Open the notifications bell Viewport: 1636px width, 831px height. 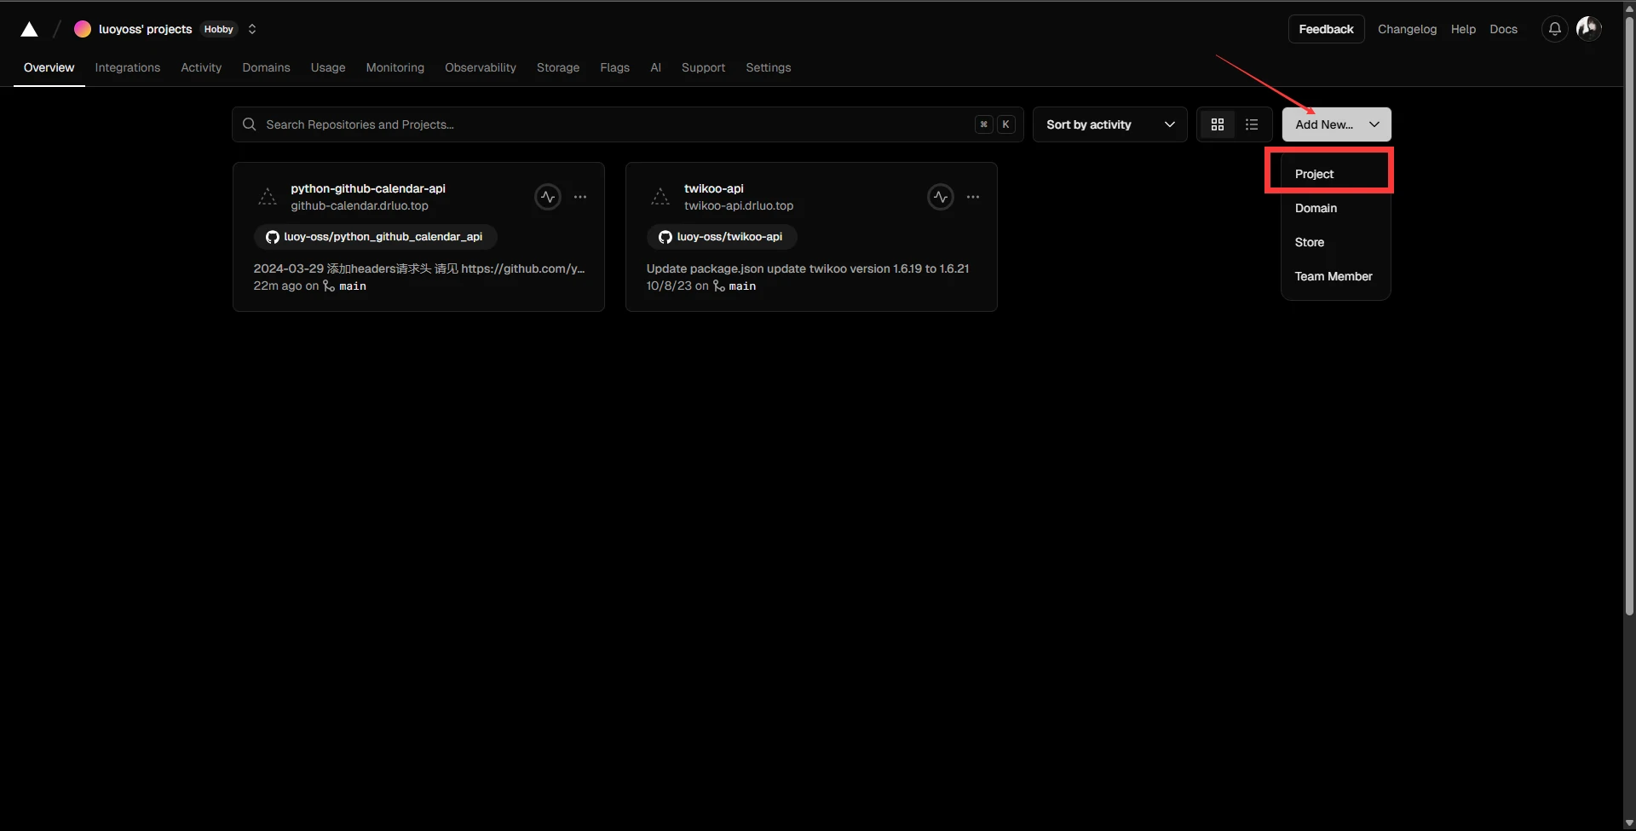1554,29
